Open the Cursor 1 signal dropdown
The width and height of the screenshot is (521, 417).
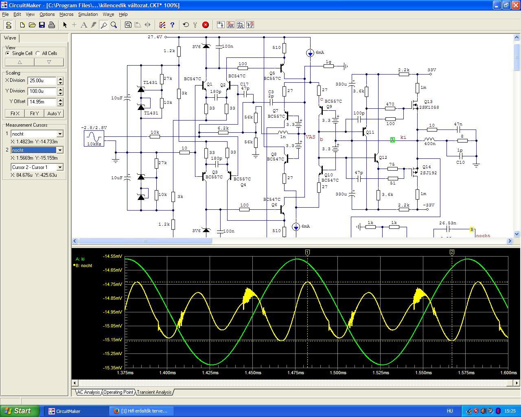(x=60, y=134)
